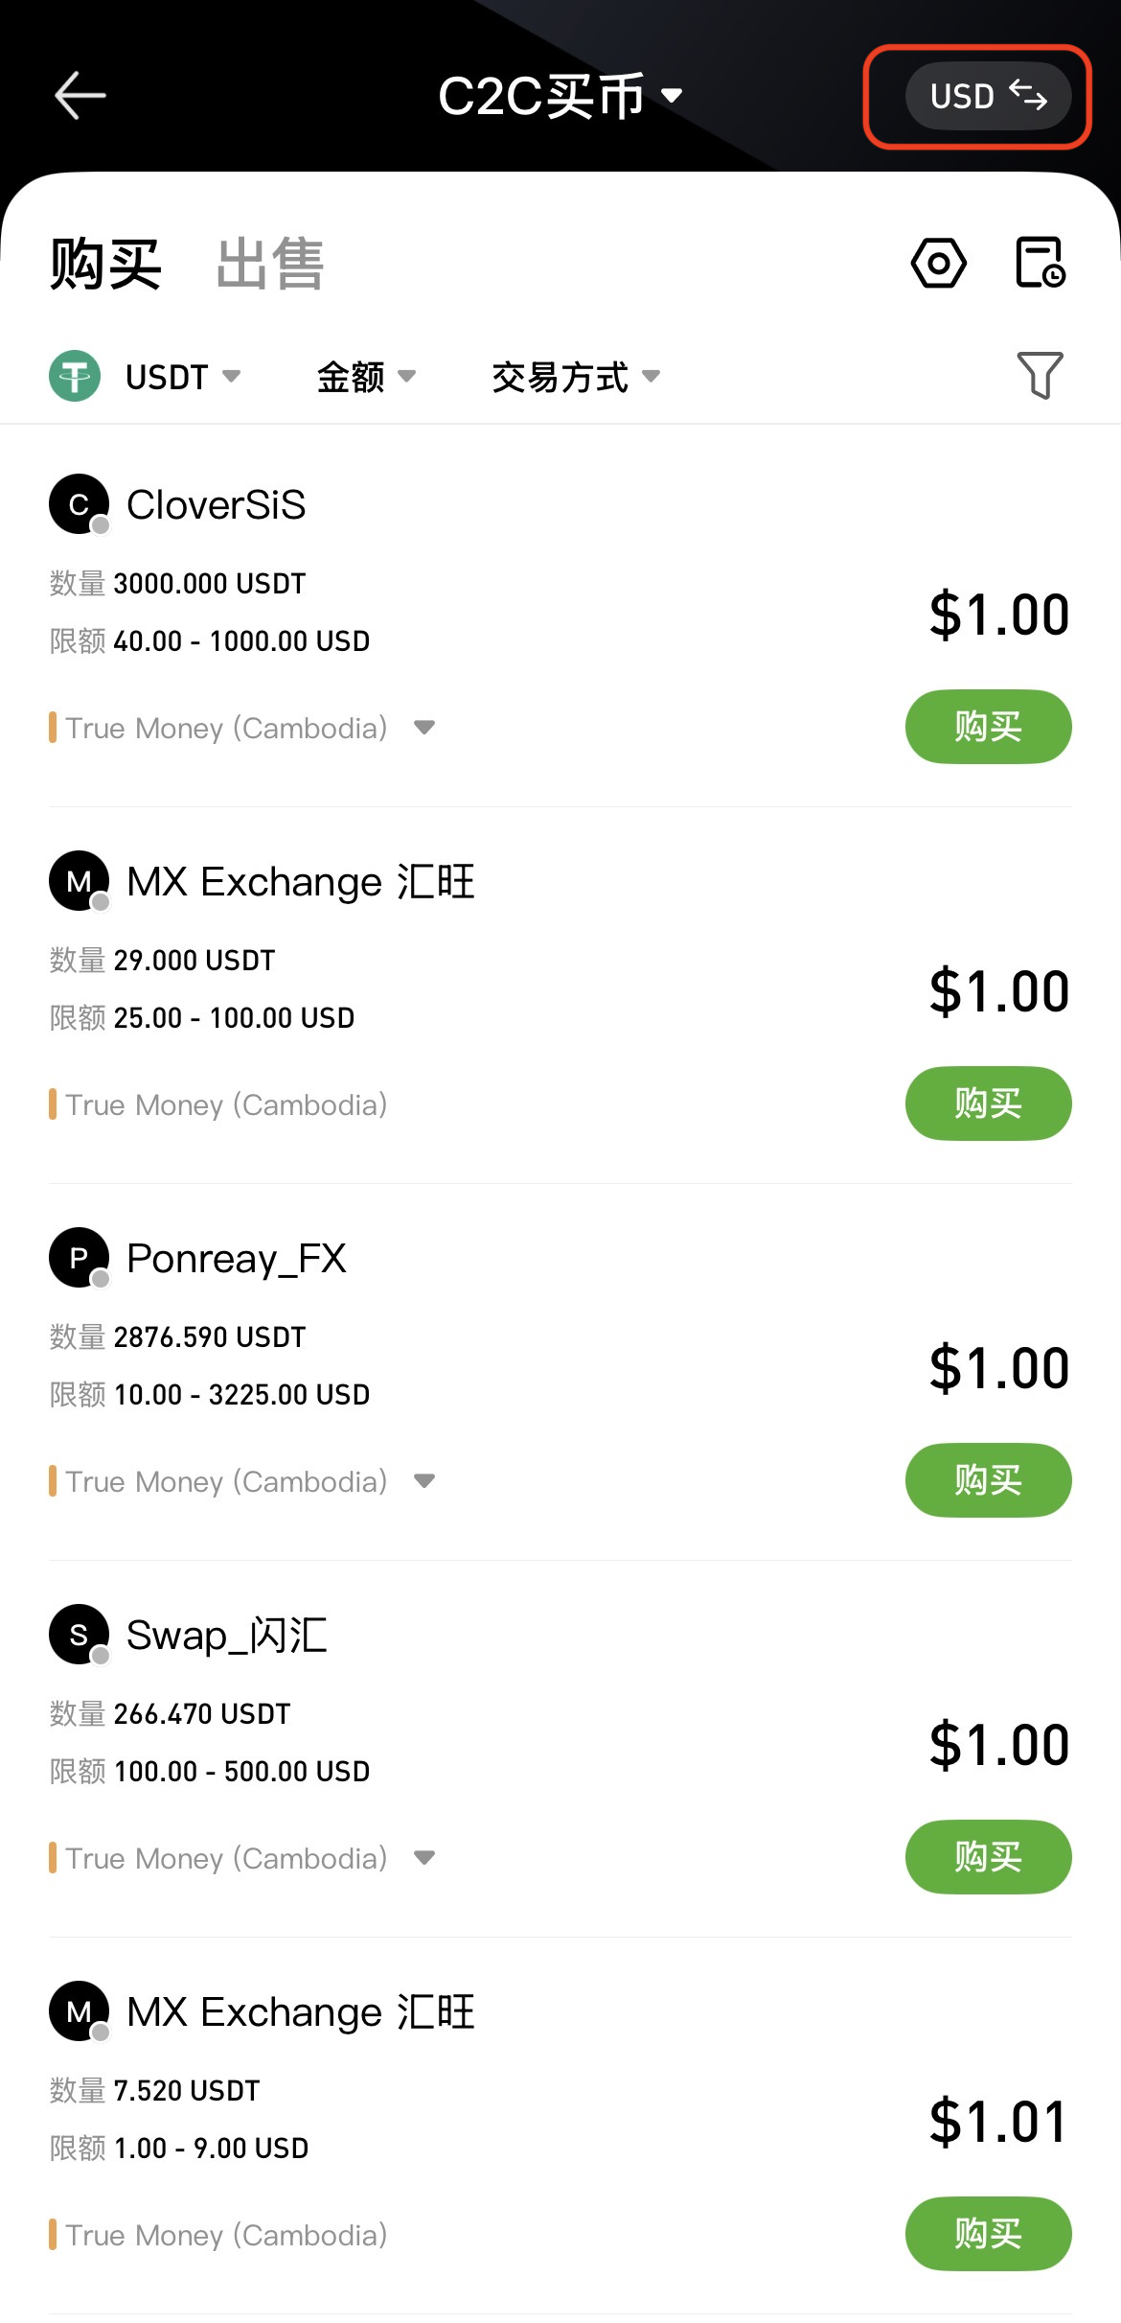
Task: Expand Ponreay_FX True Money payment methods
Action: point(424,1481)
